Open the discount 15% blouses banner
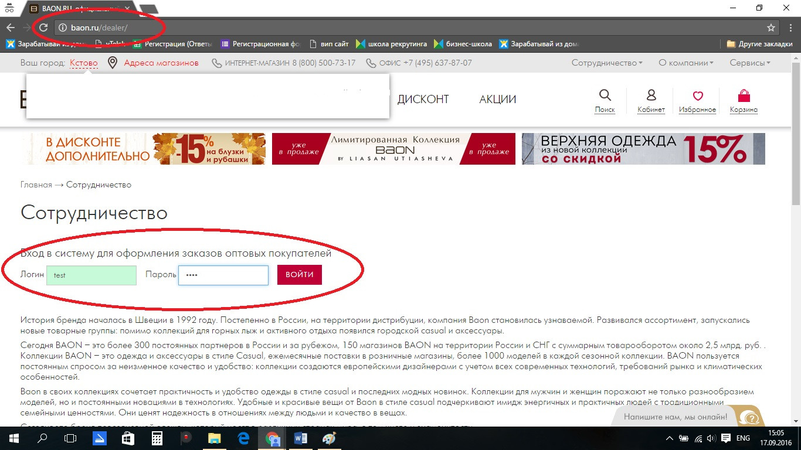The width and height of the screenshot is (801, 450). (x=143, y=149)
